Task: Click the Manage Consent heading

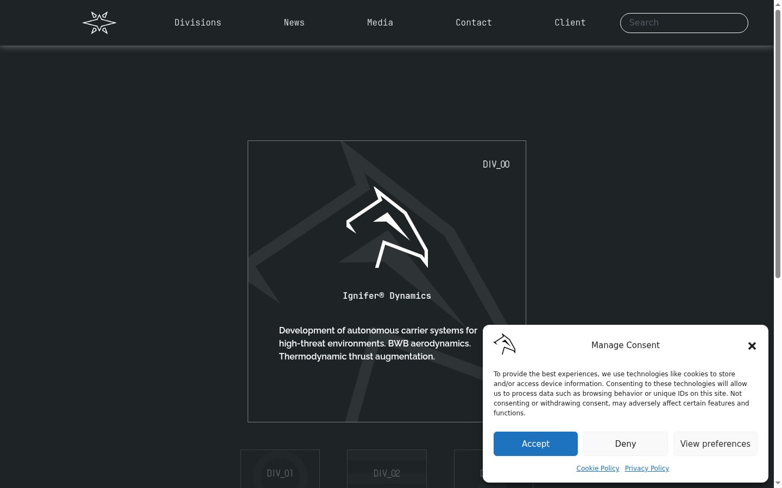Action: tap(626, 345)
